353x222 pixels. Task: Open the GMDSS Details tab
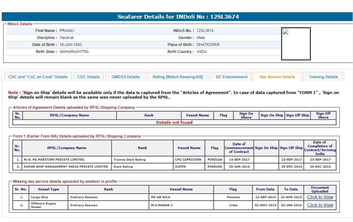click(x=126, y=77)
